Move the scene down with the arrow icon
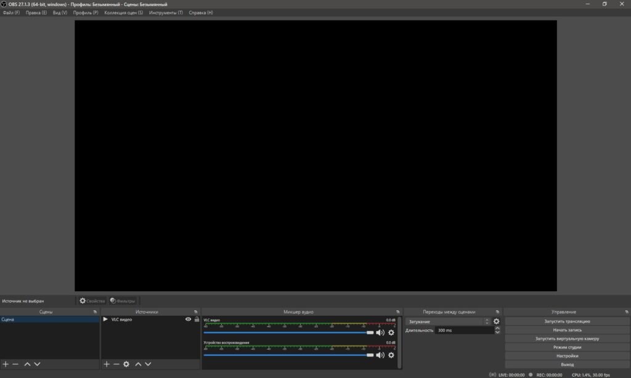 click(37, 364)
